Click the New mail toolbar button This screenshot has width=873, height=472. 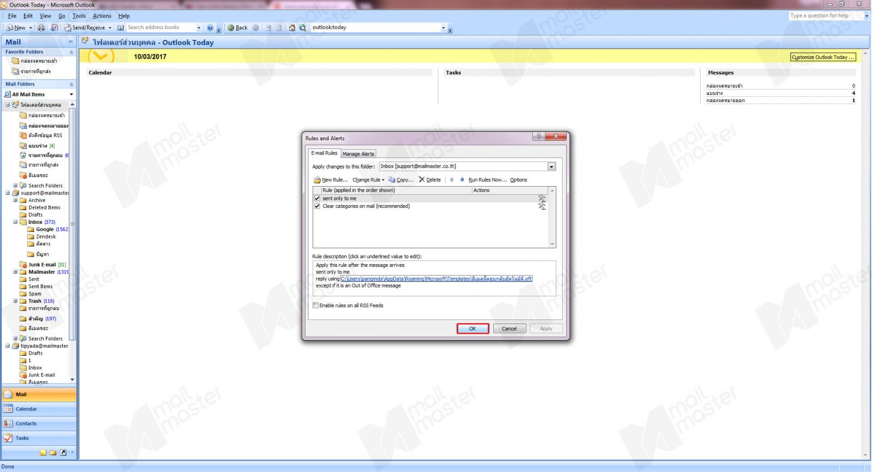16,27
